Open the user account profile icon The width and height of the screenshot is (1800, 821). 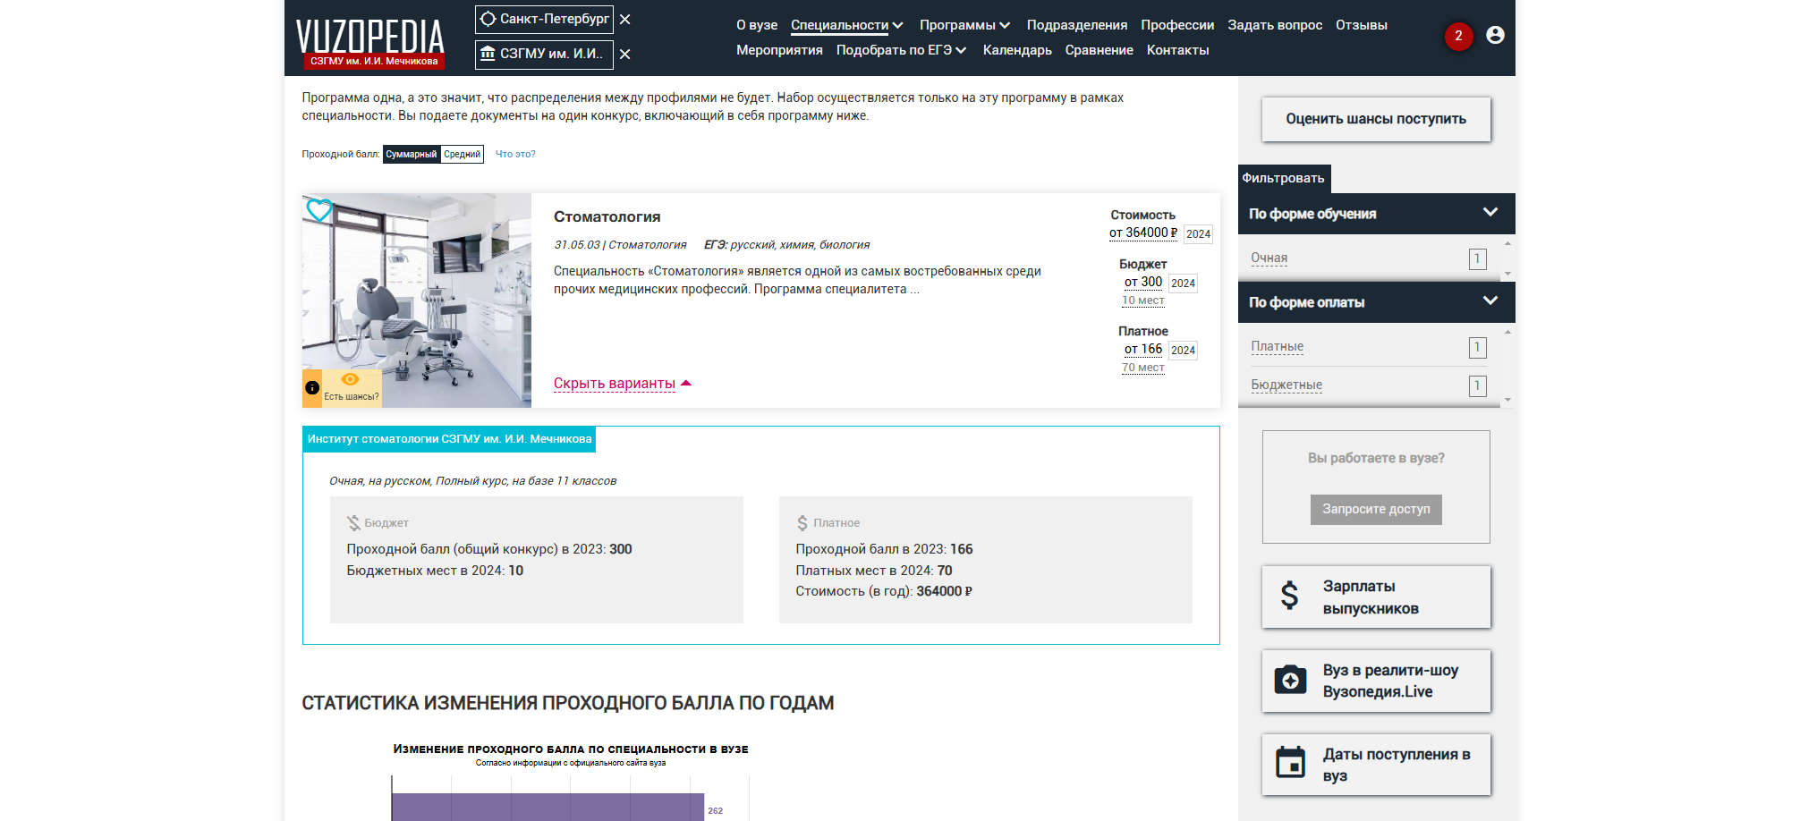[1495, 35]
